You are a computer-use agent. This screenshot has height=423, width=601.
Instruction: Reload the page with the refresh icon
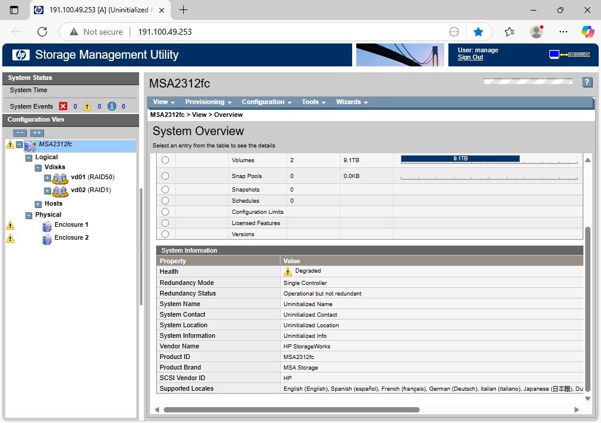42,32
